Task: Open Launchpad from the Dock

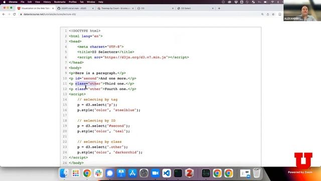Action: click(76, 173)
